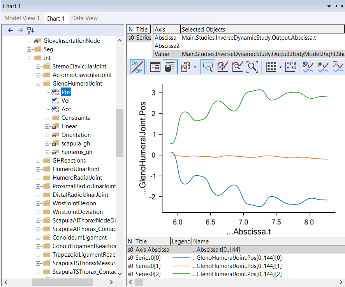Click the tree panel horizontal scrollbar thumb
Image resolution: width=345 pixels, height=287 pixels.
(x=62, y=282)
